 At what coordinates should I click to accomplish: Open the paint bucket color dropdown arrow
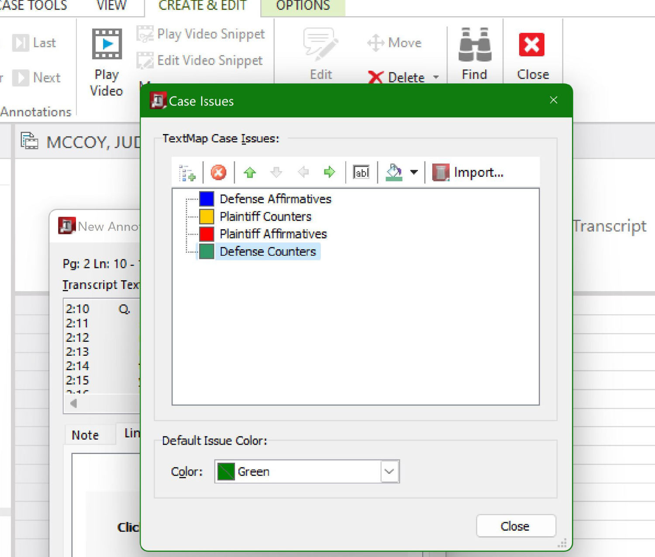(414, 172)
